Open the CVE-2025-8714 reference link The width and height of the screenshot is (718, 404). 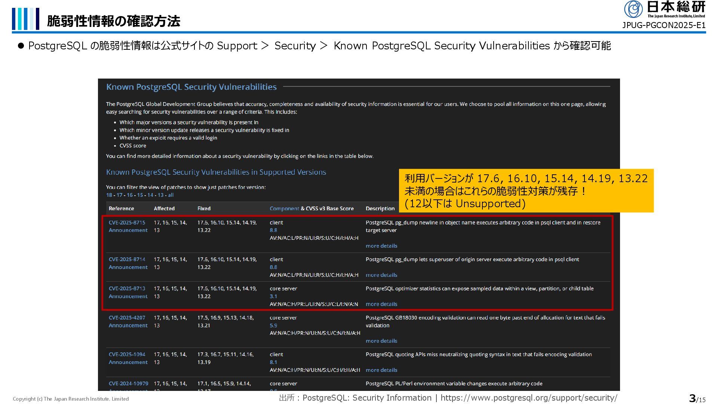coord(127,259)
